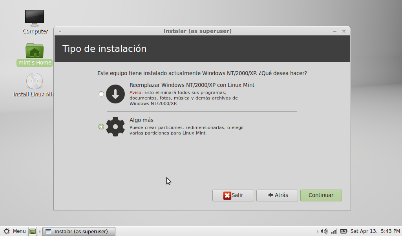
Task: Open the installer window menu arrow
Action: (x=60, y=31)
